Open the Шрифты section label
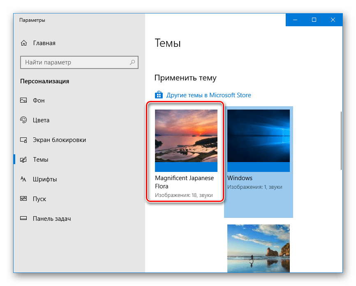 point(45,179)
